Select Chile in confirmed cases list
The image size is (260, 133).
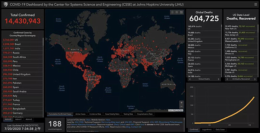[x=22, y=70]
